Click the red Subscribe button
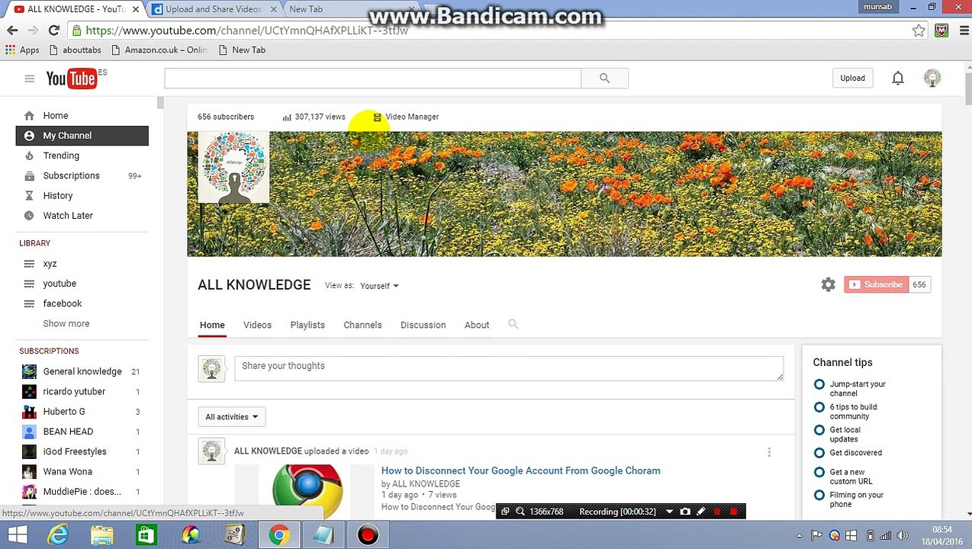972x549 pixels. point(876,284)
